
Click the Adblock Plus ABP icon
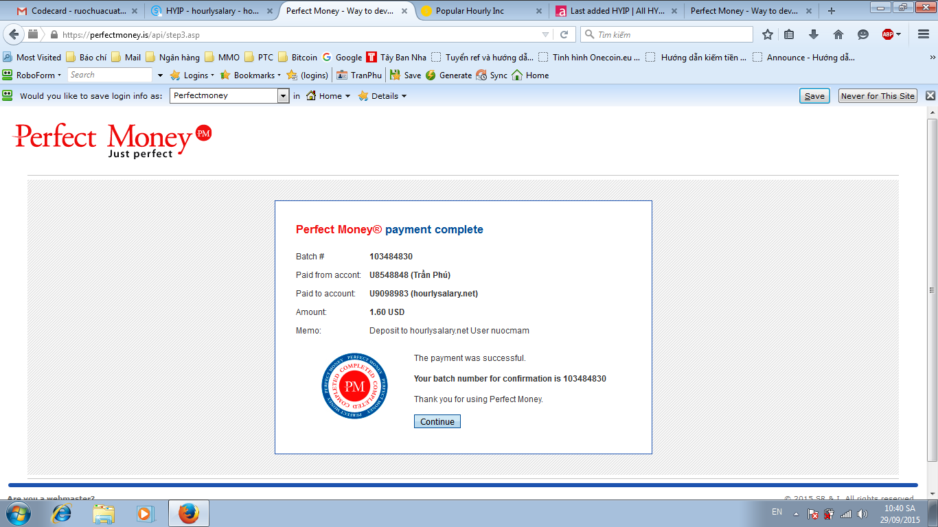888,34
